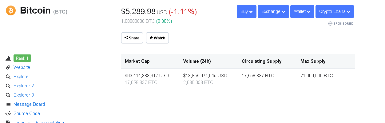Screen dimensions: 385x123
Task: Expand the Wallet dropdown
Action: point(302,12)
